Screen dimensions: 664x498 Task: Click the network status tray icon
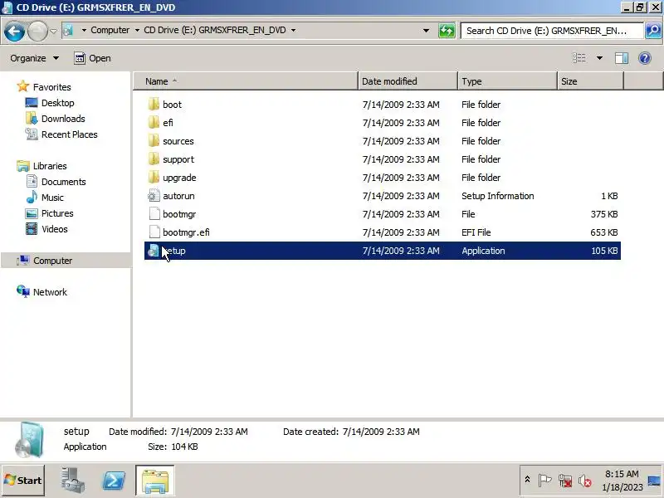coord(565,481)
